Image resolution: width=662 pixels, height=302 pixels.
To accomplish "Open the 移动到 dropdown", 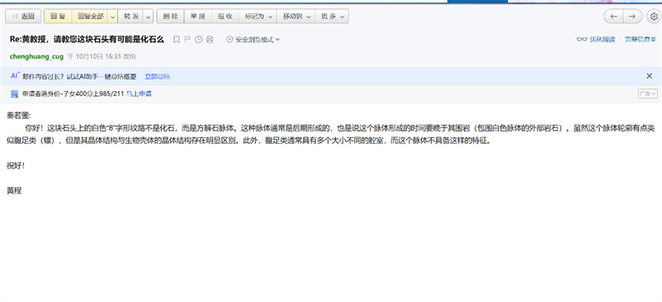I will coord(296,17).
